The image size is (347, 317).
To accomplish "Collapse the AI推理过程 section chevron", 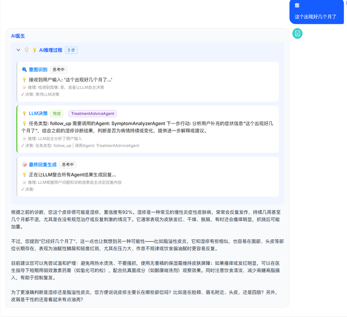I will pos(18,50).
